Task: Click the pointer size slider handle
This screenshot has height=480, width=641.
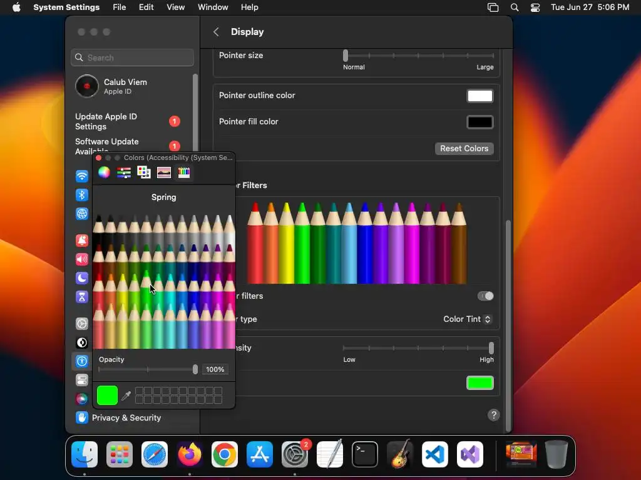Action: [346, 55]
